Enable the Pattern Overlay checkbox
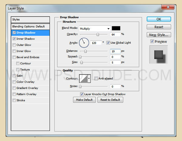This screenshot has height=141, width=182. click(14, 94)
